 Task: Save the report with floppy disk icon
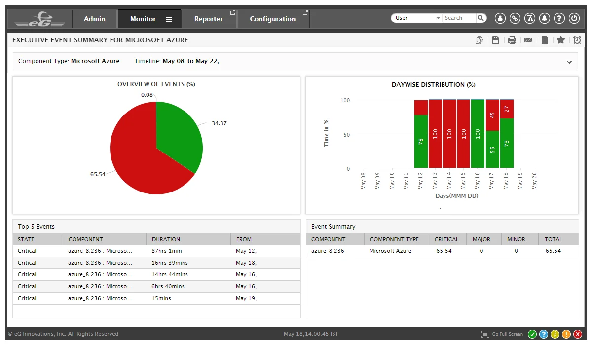(x=496, y=40)
